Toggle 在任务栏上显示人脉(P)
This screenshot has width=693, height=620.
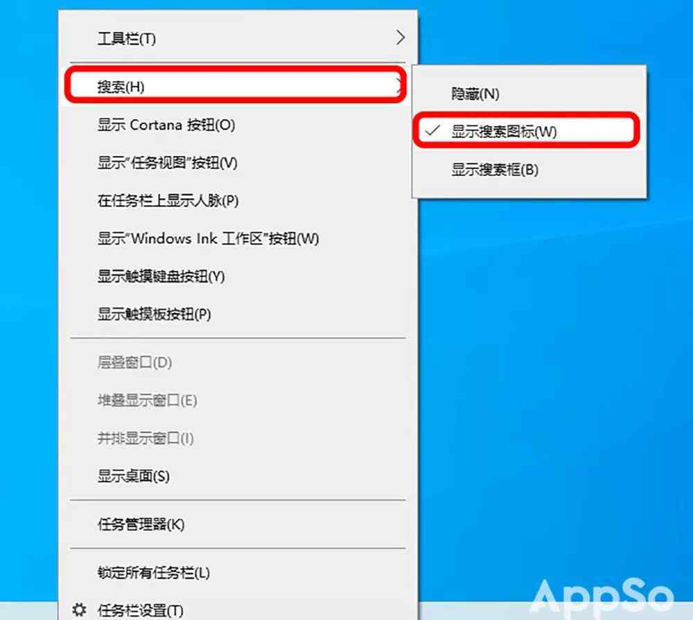[237, 201]
